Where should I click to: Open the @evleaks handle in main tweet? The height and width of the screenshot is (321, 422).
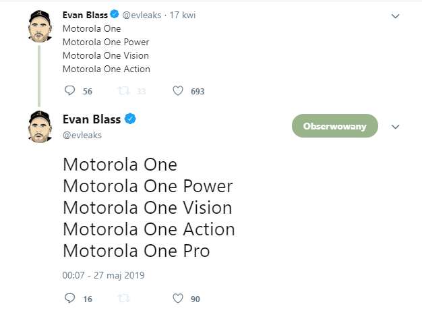click(82, 135)
